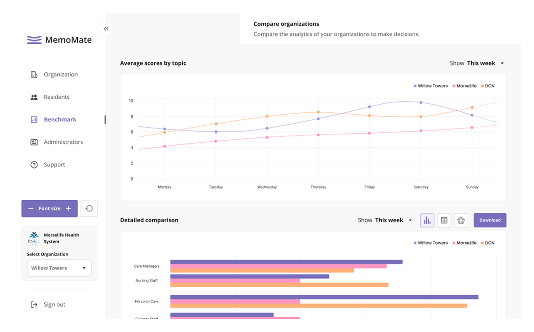
Task: Reset font size with the refresh icon
Action: [x=89, y=209]
